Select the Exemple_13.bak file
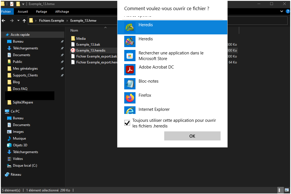The height and width of the screenshot is (194, 291). (88, 45)
